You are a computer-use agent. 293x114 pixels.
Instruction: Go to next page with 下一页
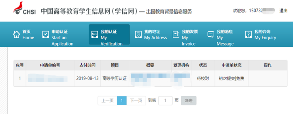pyautogui.click(x=136, y=101)
